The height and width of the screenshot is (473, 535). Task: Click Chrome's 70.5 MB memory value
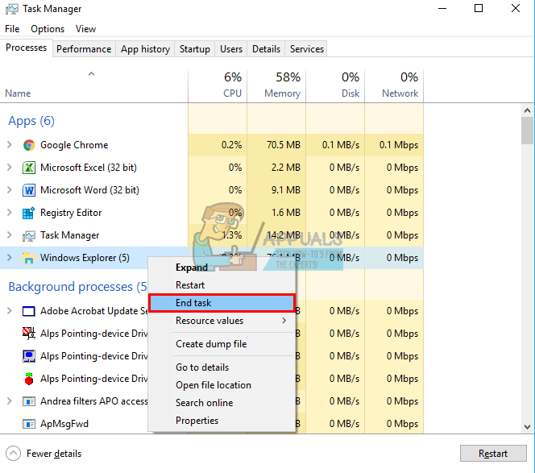[284, 145]
